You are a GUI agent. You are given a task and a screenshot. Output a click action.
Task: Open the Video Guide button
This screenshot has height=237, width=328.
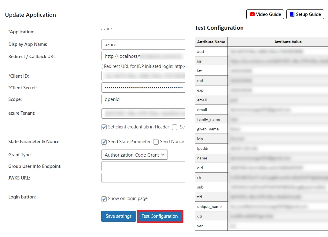pyautogui.click(x=265, y=14)
